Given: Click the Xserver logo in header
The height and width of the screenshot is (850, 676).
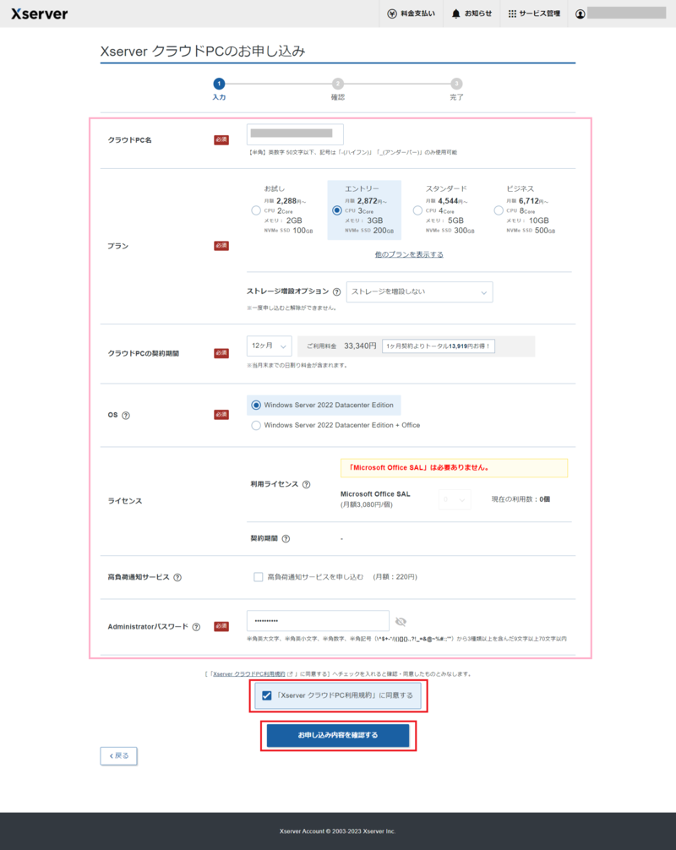Looking at the screenshot, I should click(x=40, y=14).
